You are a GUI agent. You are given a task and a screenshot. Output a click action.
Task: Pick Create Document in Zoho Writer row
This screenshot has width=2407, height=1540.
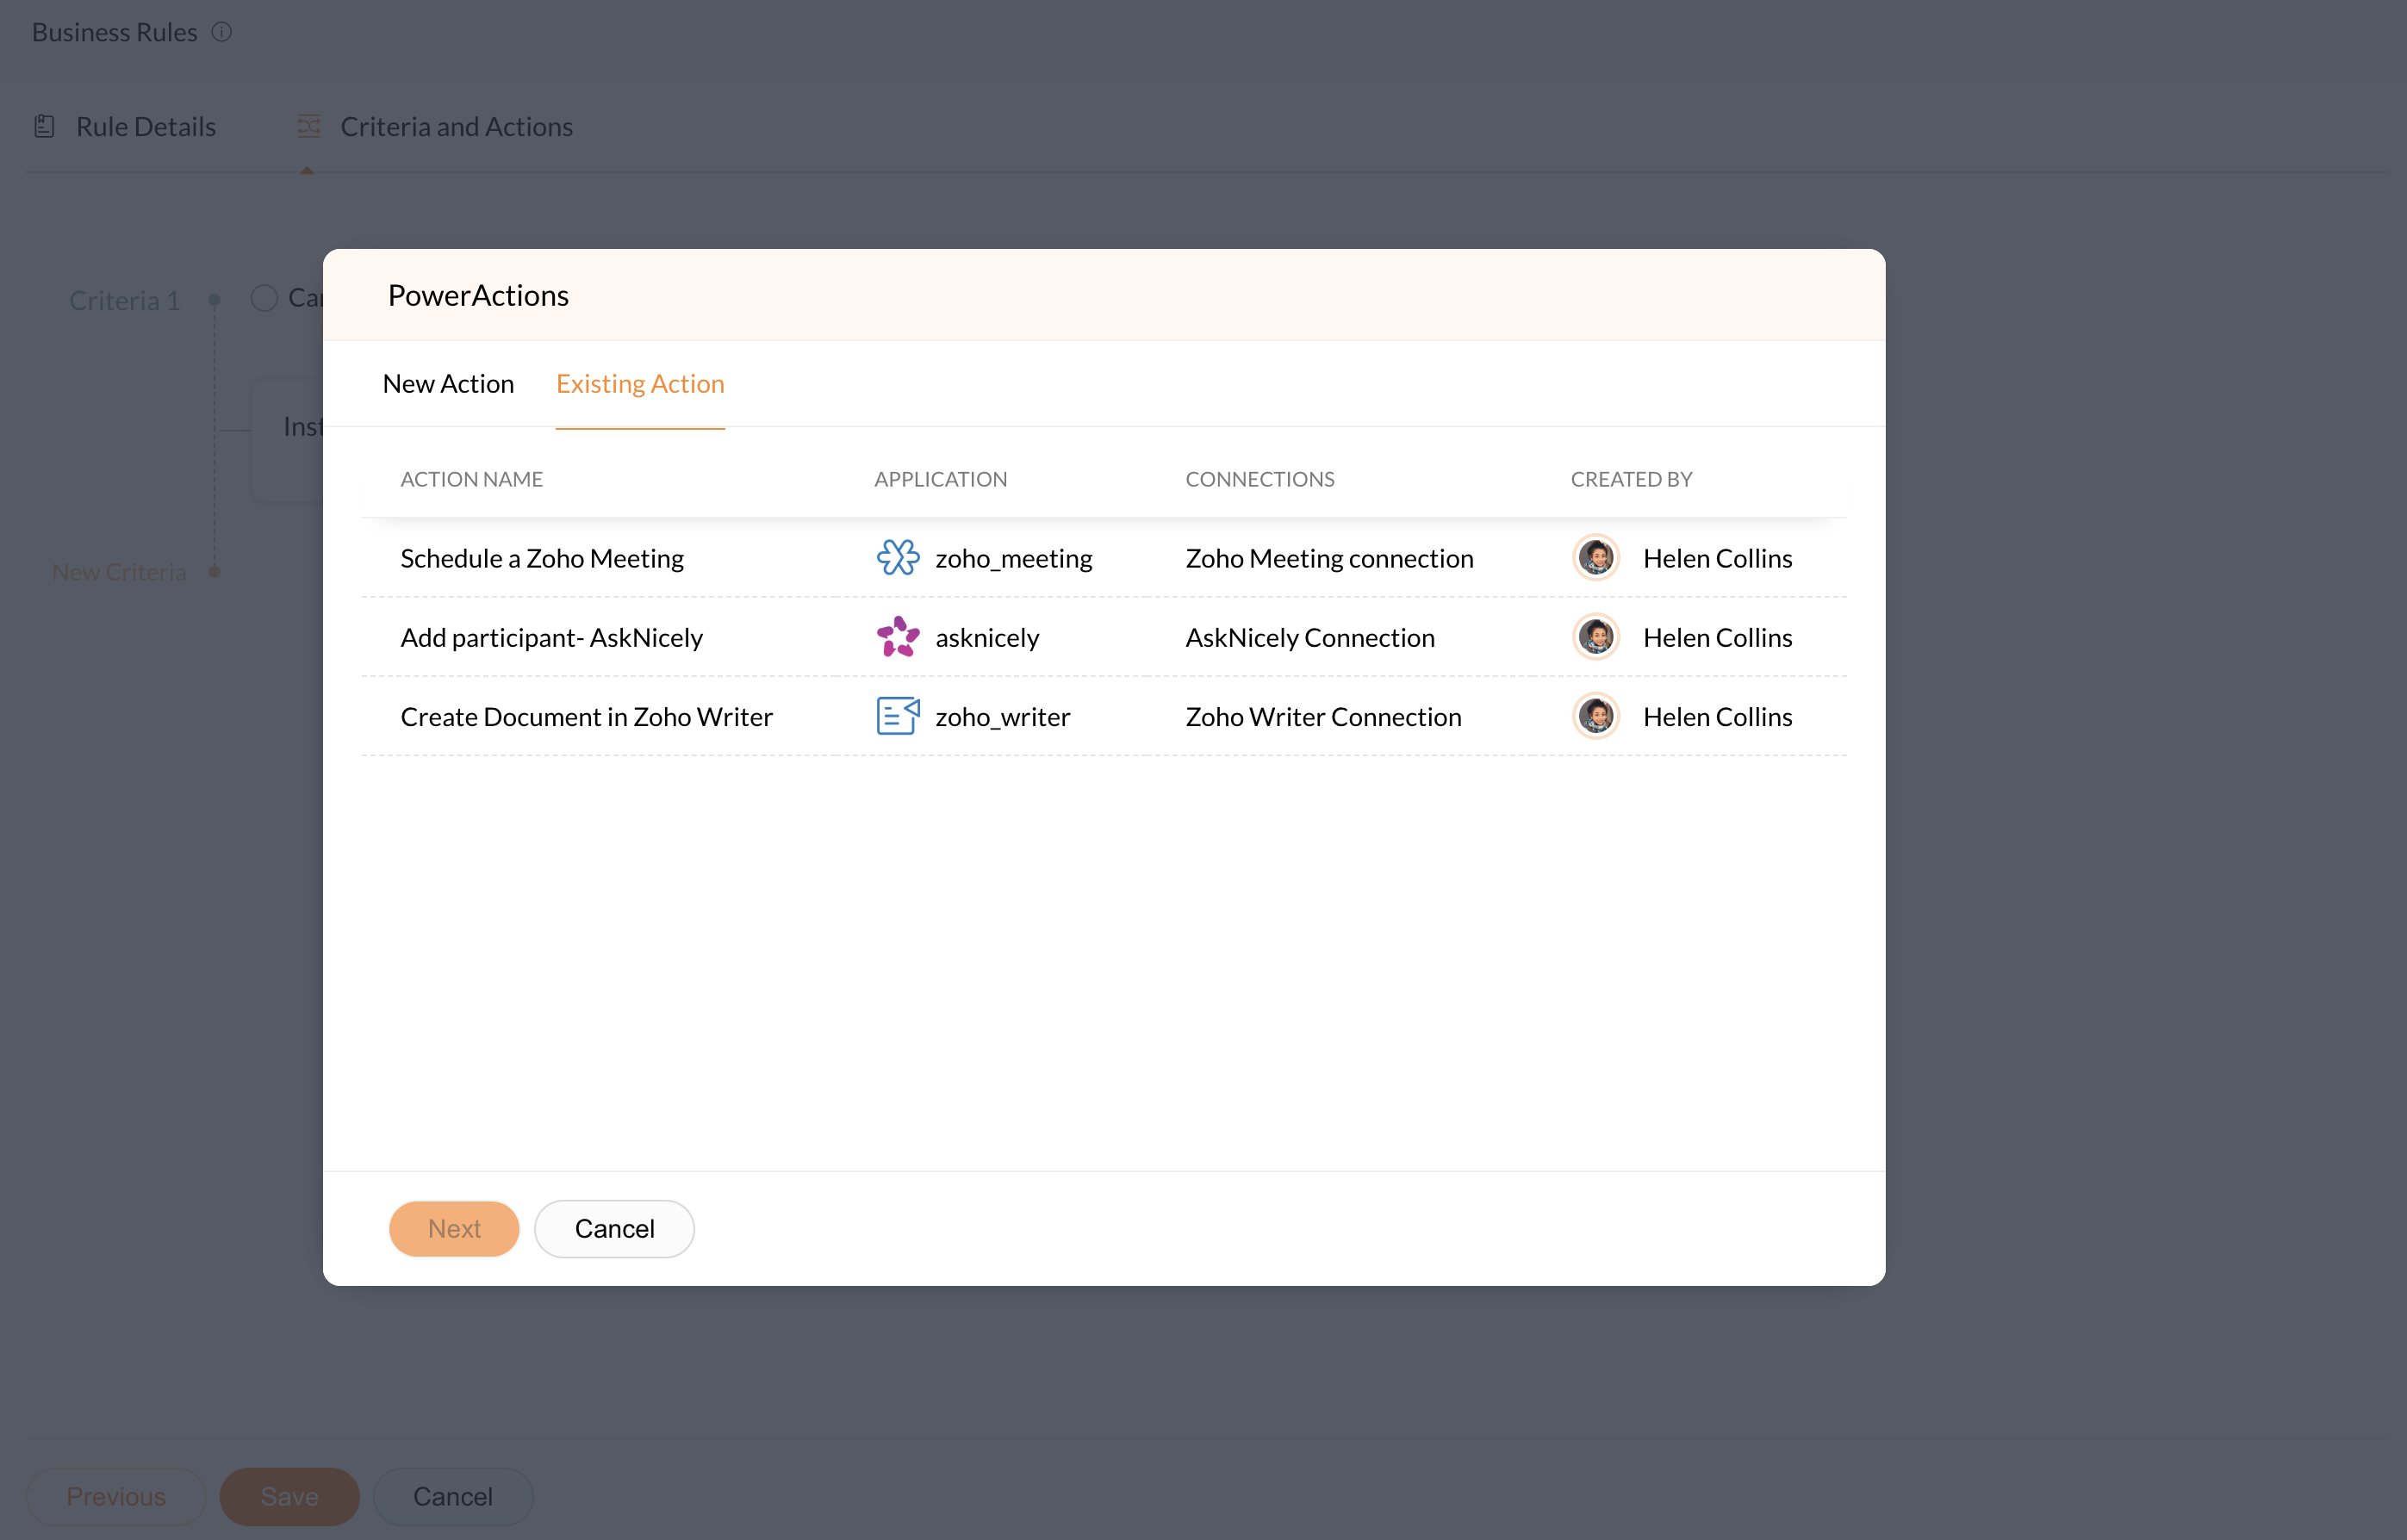pos(586,716)
